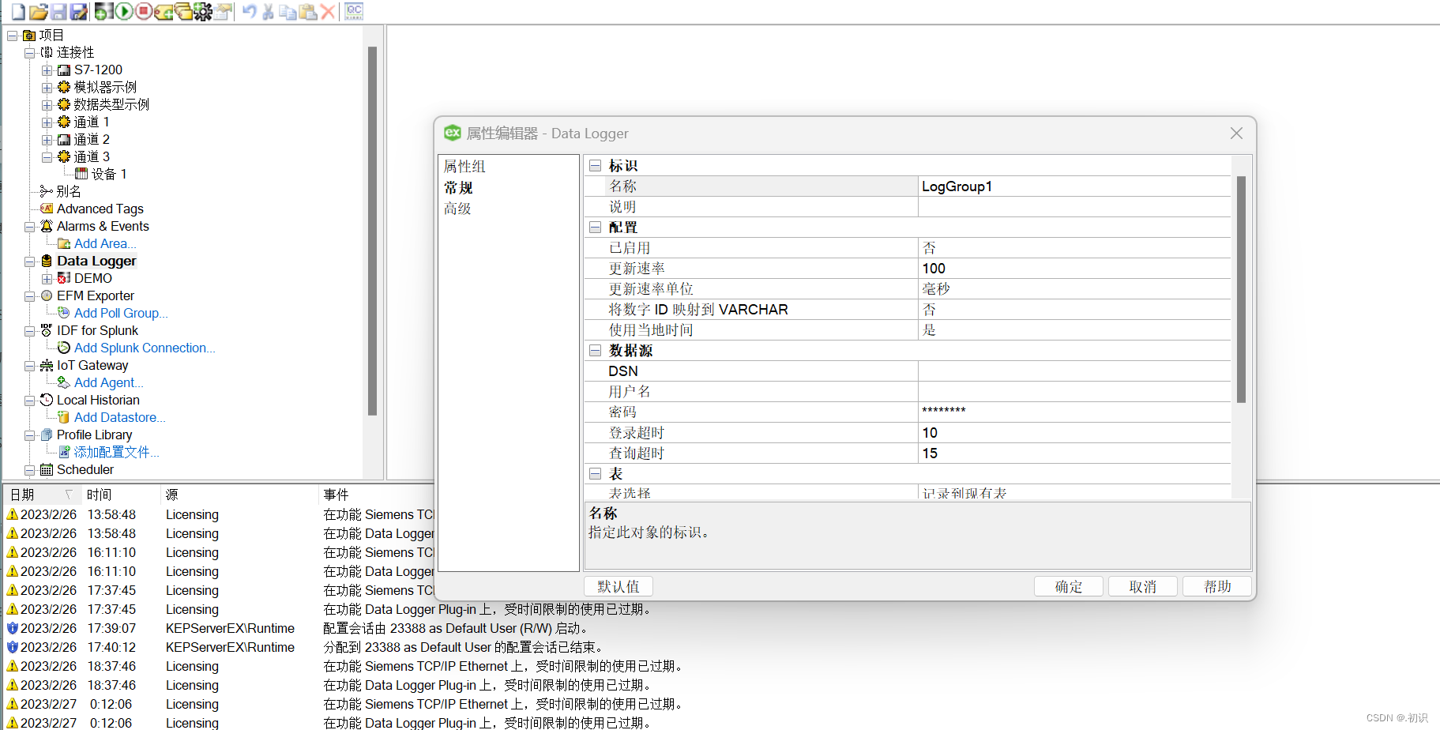Select IDF for Splunk node
Screen dimensions: 1440x730
(x=97, y=330)
